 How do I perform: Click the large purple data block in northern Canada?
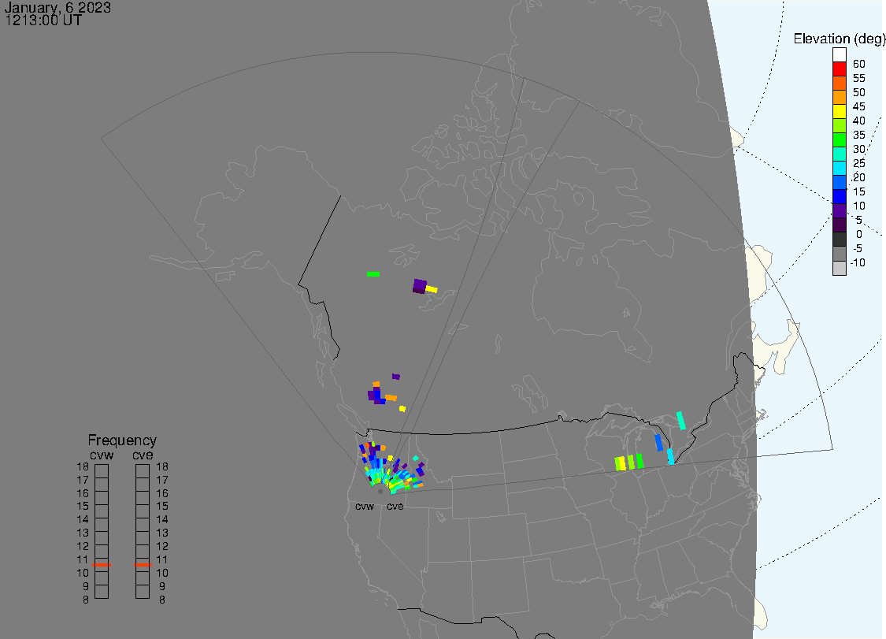coord(419,286)
